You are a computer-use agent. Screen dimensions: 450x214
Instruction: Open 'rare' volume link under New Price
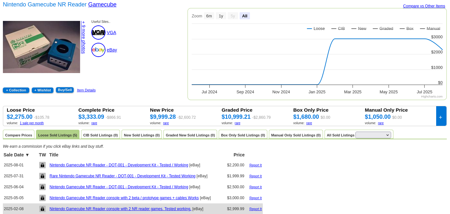pos(166,123)
